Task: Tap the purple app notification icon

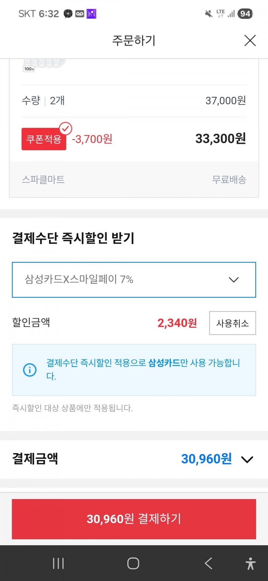Action: tap(91, 14)
